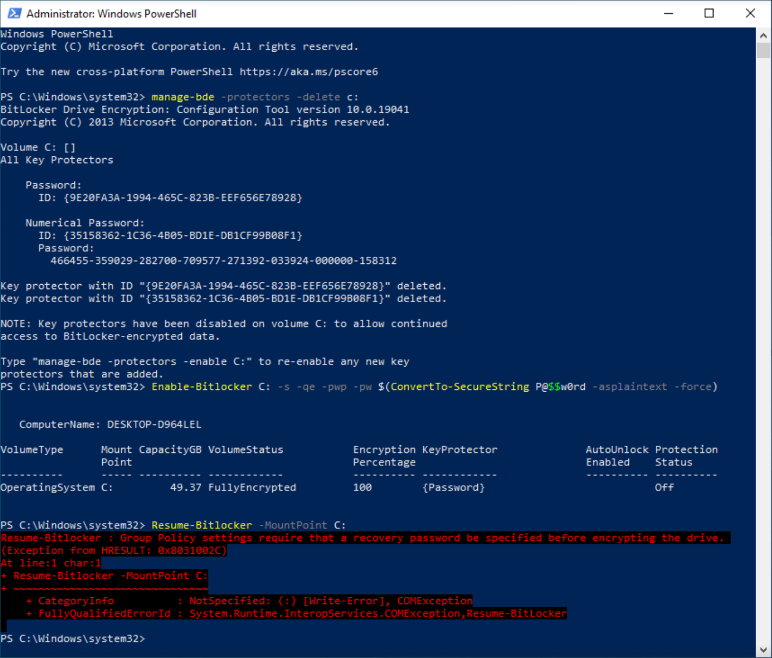
Task: Click the yellow Resume-Bitlocker command on prompt line
Action: coord(202,525)
